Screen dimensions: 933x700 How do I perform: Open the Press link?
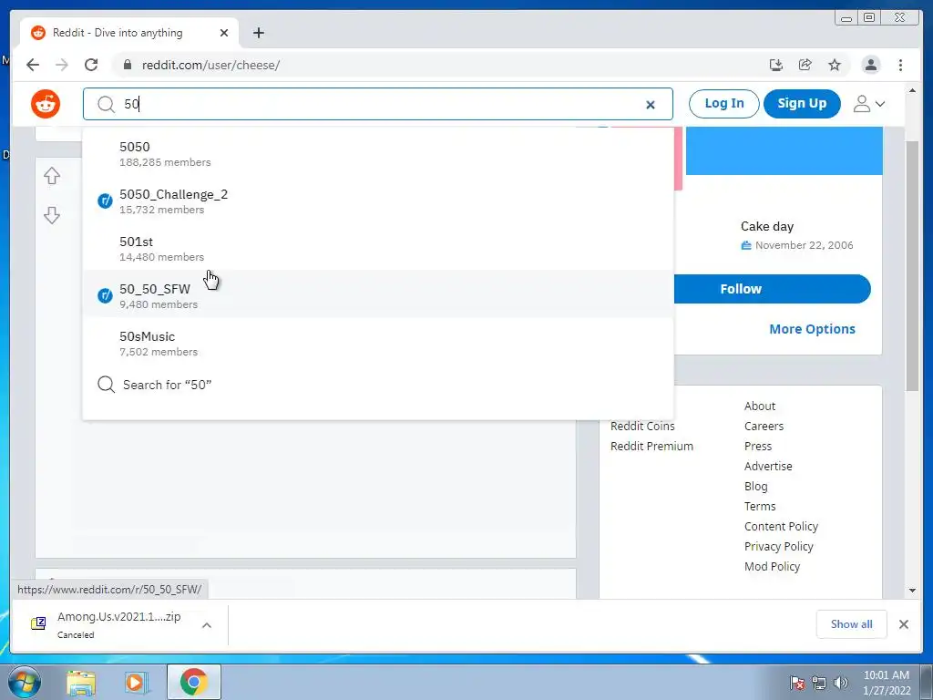click(758, 446)
